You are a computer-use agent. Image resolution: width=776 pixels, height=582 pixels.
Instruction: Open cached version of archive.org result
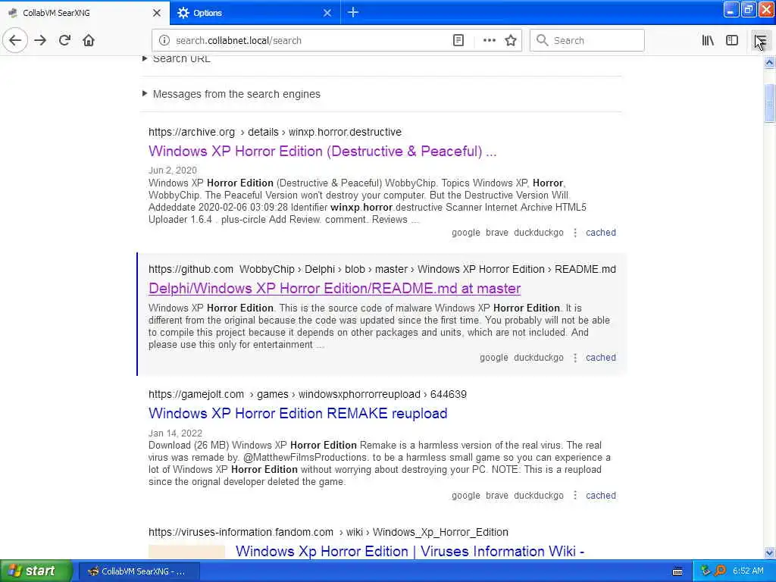click(601, 233)
